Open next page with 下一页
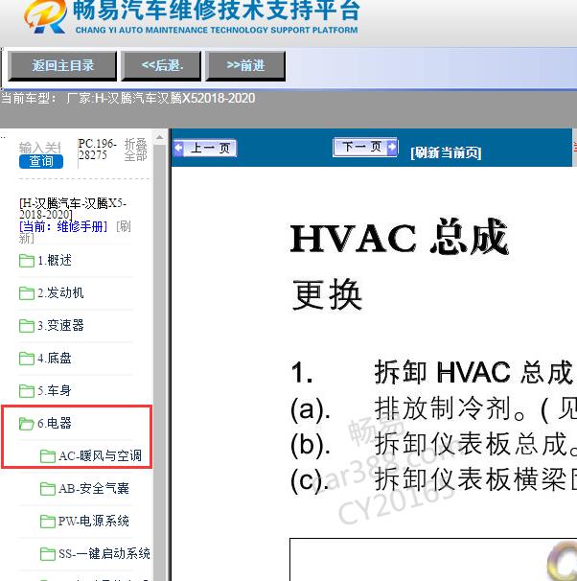The height and width of the screenshot is (581, 577). tap(365, 147)
